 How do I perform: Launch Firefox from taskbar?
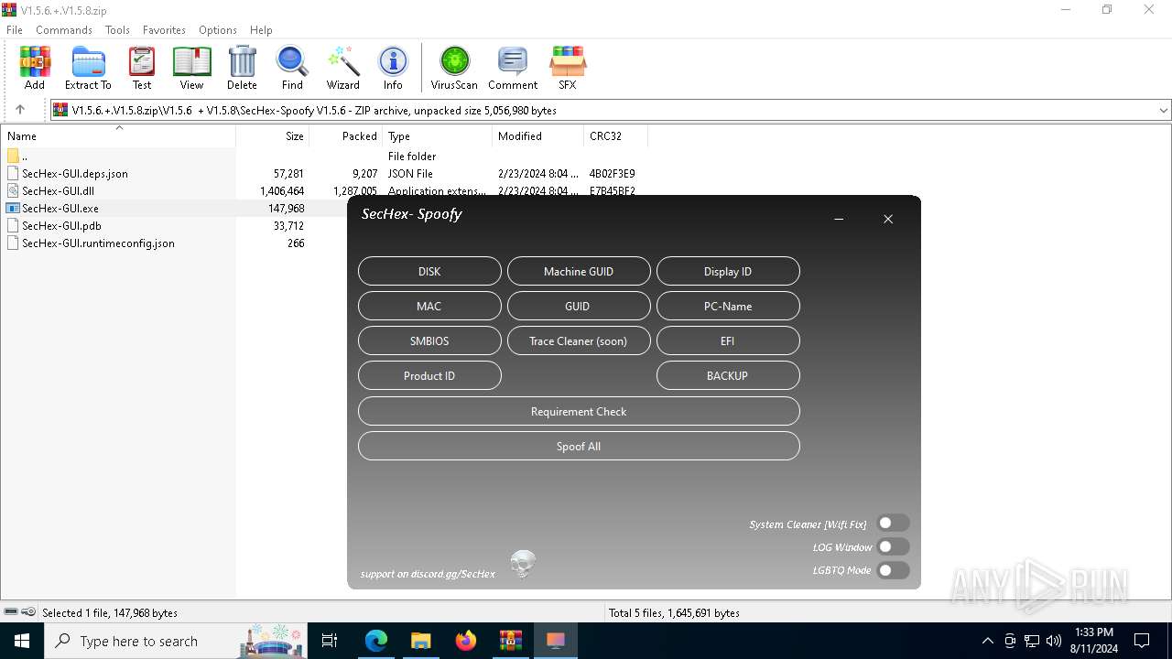466,641
